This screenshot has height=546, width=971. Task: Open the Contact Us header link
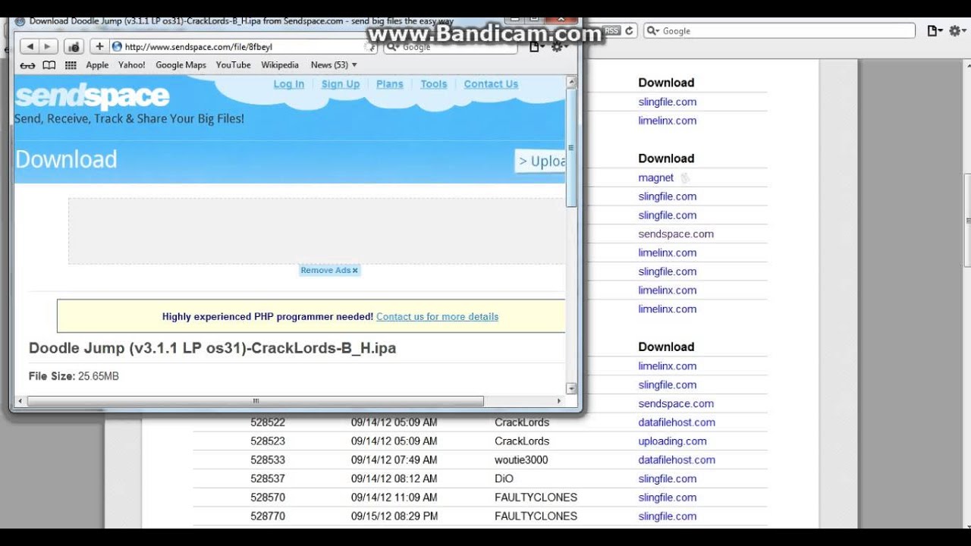[491, 84]
